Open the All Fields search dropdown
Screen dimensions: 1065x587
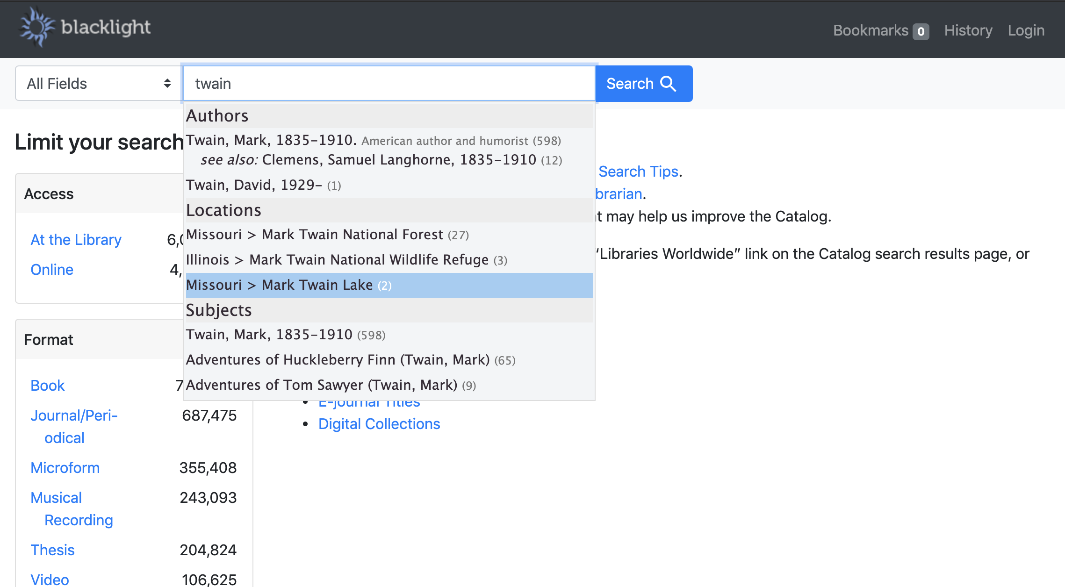point(99,84)
